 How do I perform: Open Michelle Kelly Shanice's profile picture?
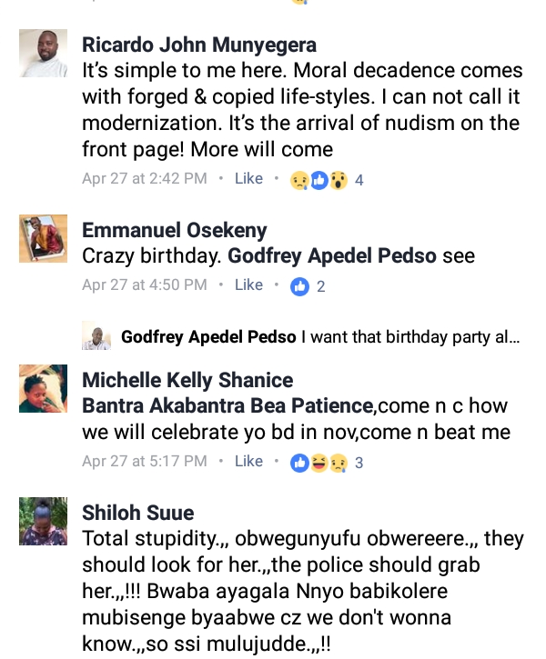(x=44, y=388)
